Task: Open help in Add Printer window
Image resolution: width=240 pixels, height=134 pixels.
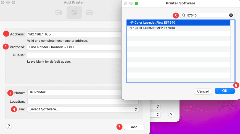Action: click(x=9, y=126)
